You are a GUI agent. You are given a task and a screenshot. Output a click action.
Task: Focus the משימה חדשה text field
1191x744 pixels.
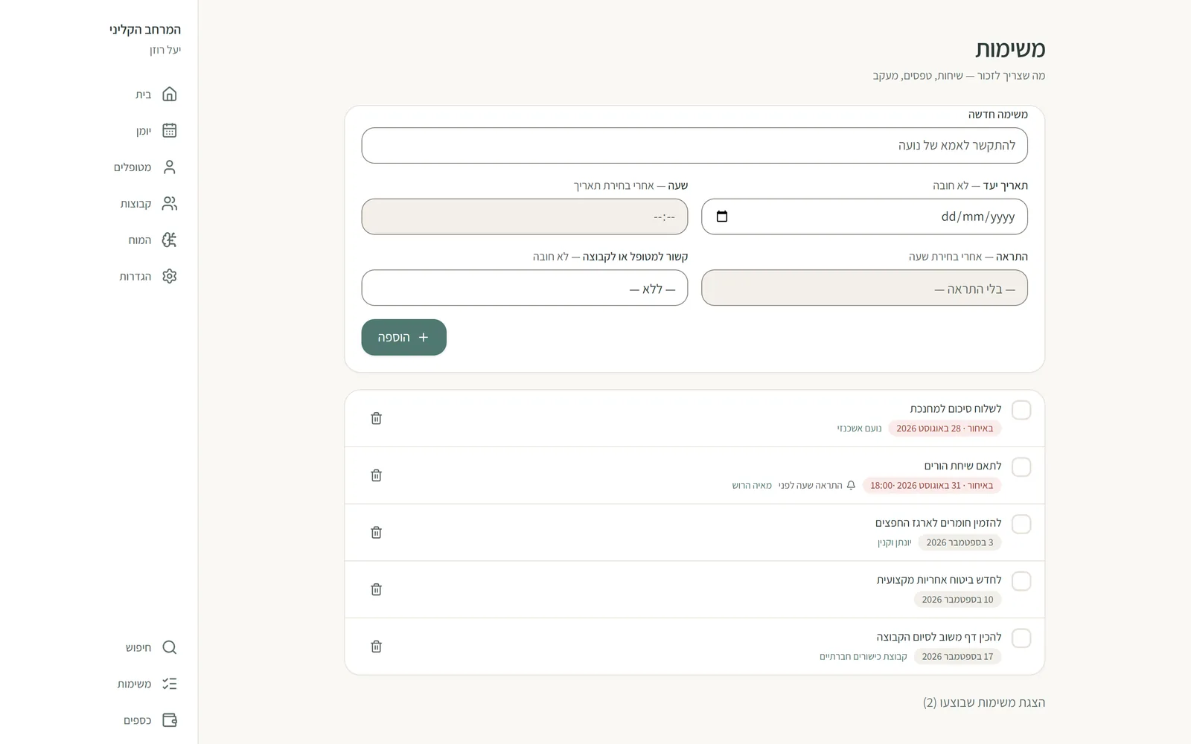(x=695, y=145)
